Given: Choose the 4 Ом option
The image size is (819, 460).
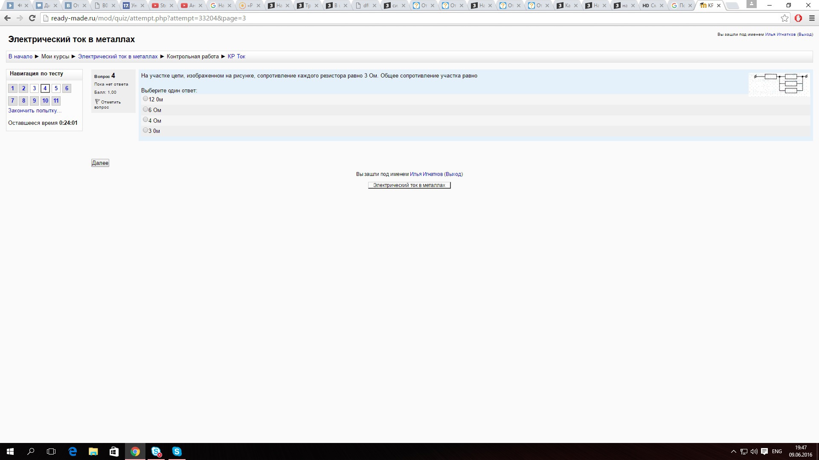Looking at the screenshot, I should tap(145, 120).
